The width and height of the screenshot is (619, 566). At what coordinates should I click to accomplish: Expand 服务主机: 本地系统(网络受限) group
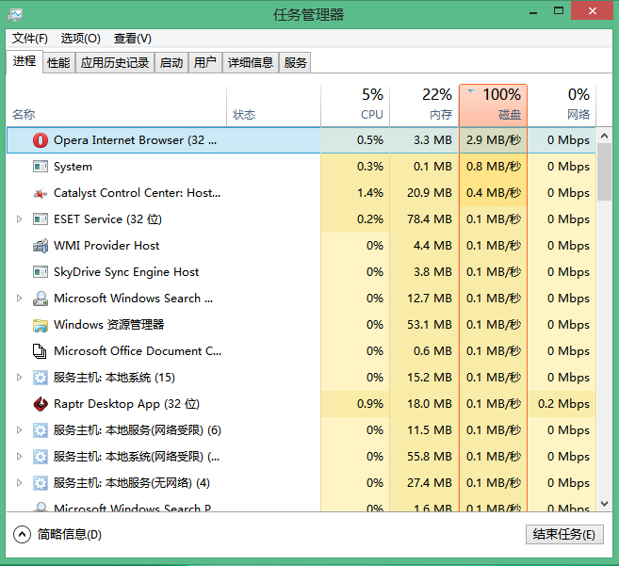click(19, 457)
